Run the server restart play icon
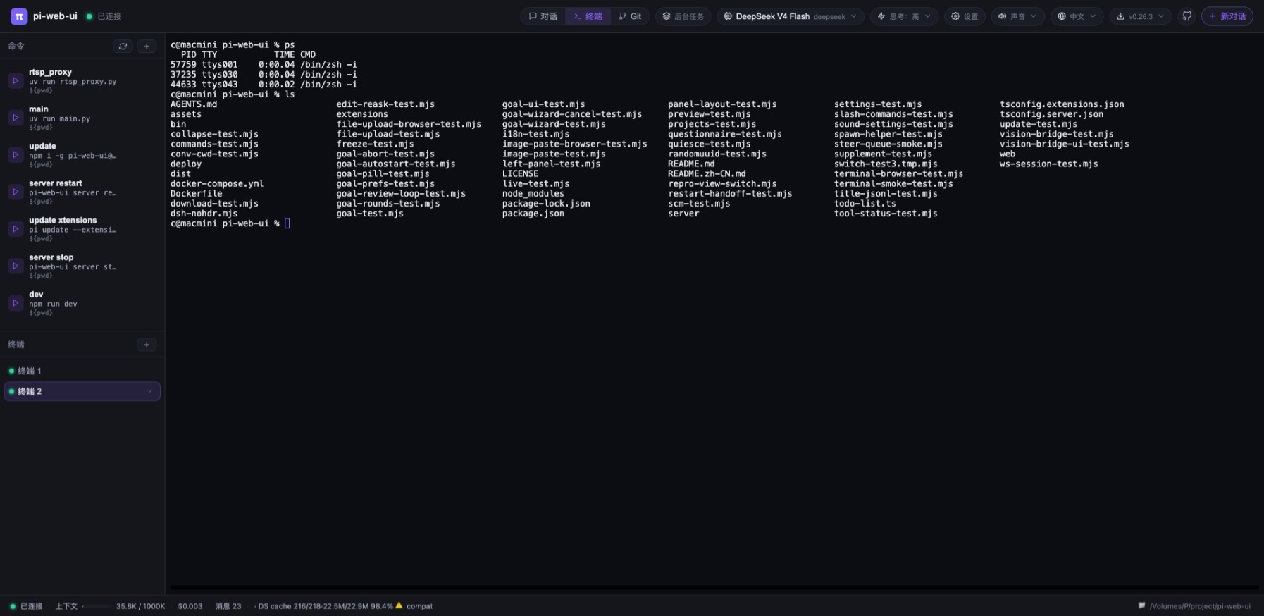1264x616 pixels. (16, 192)
